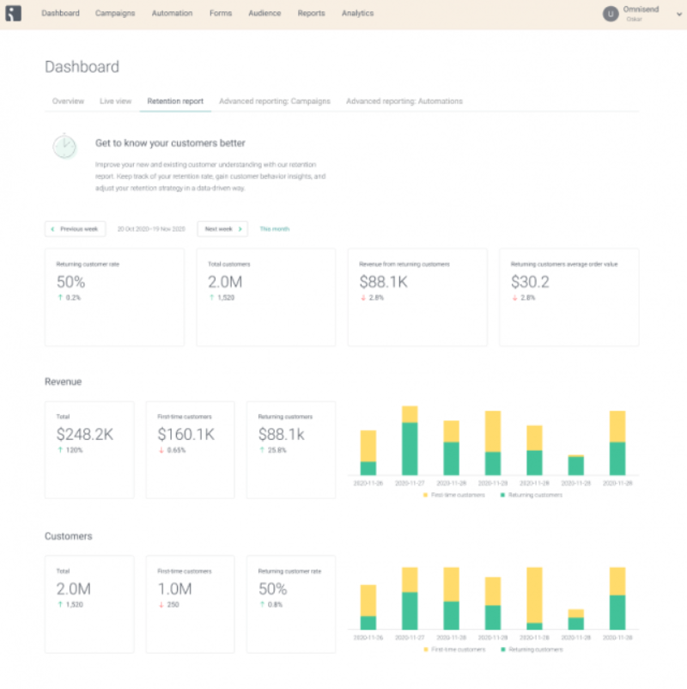
Task: Expand the Omnisend account dropdown chevron
Action: (x=678, y=14)
